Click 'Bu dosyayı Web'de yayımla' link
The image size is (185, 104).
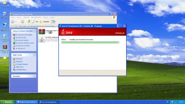[x=25, y=43]
